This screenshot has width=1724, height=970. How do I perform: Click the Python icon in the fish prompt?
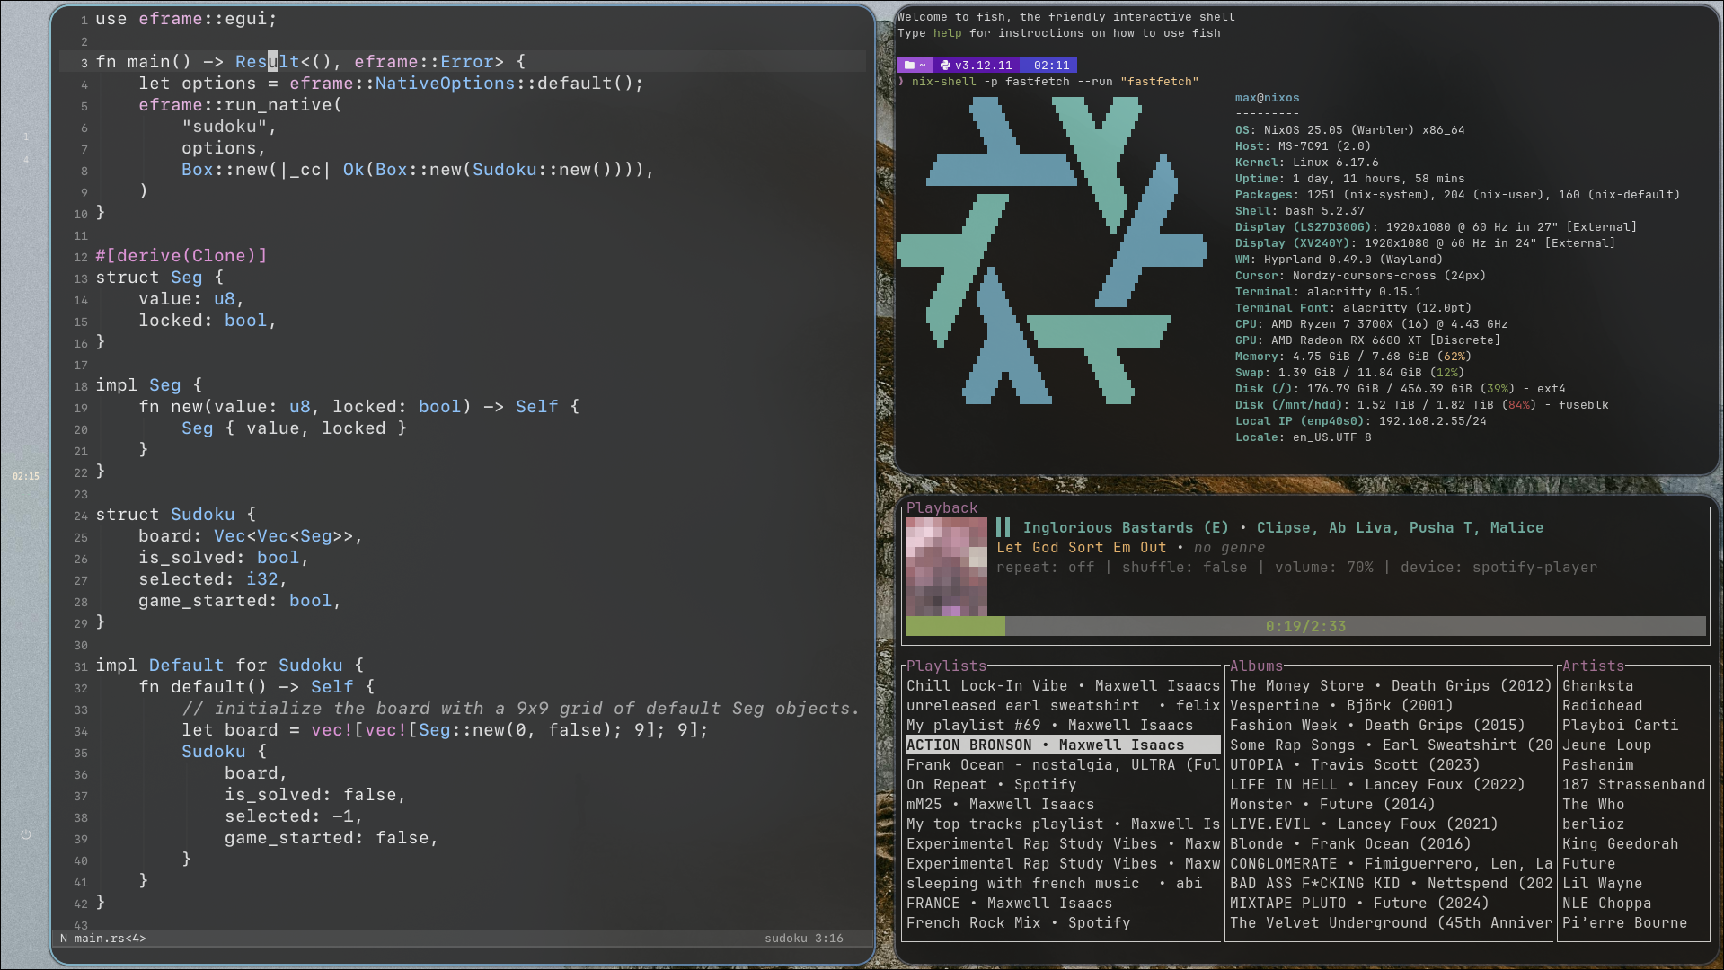tap(945, 65)
